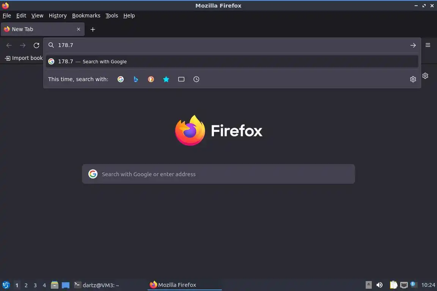This screenshot has width=437, height=291.
Task: Switch to workspace 2
Action: coord(26,285)
